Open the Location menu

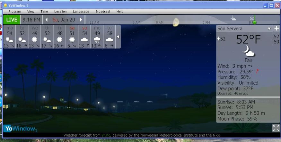pos(60,12)
